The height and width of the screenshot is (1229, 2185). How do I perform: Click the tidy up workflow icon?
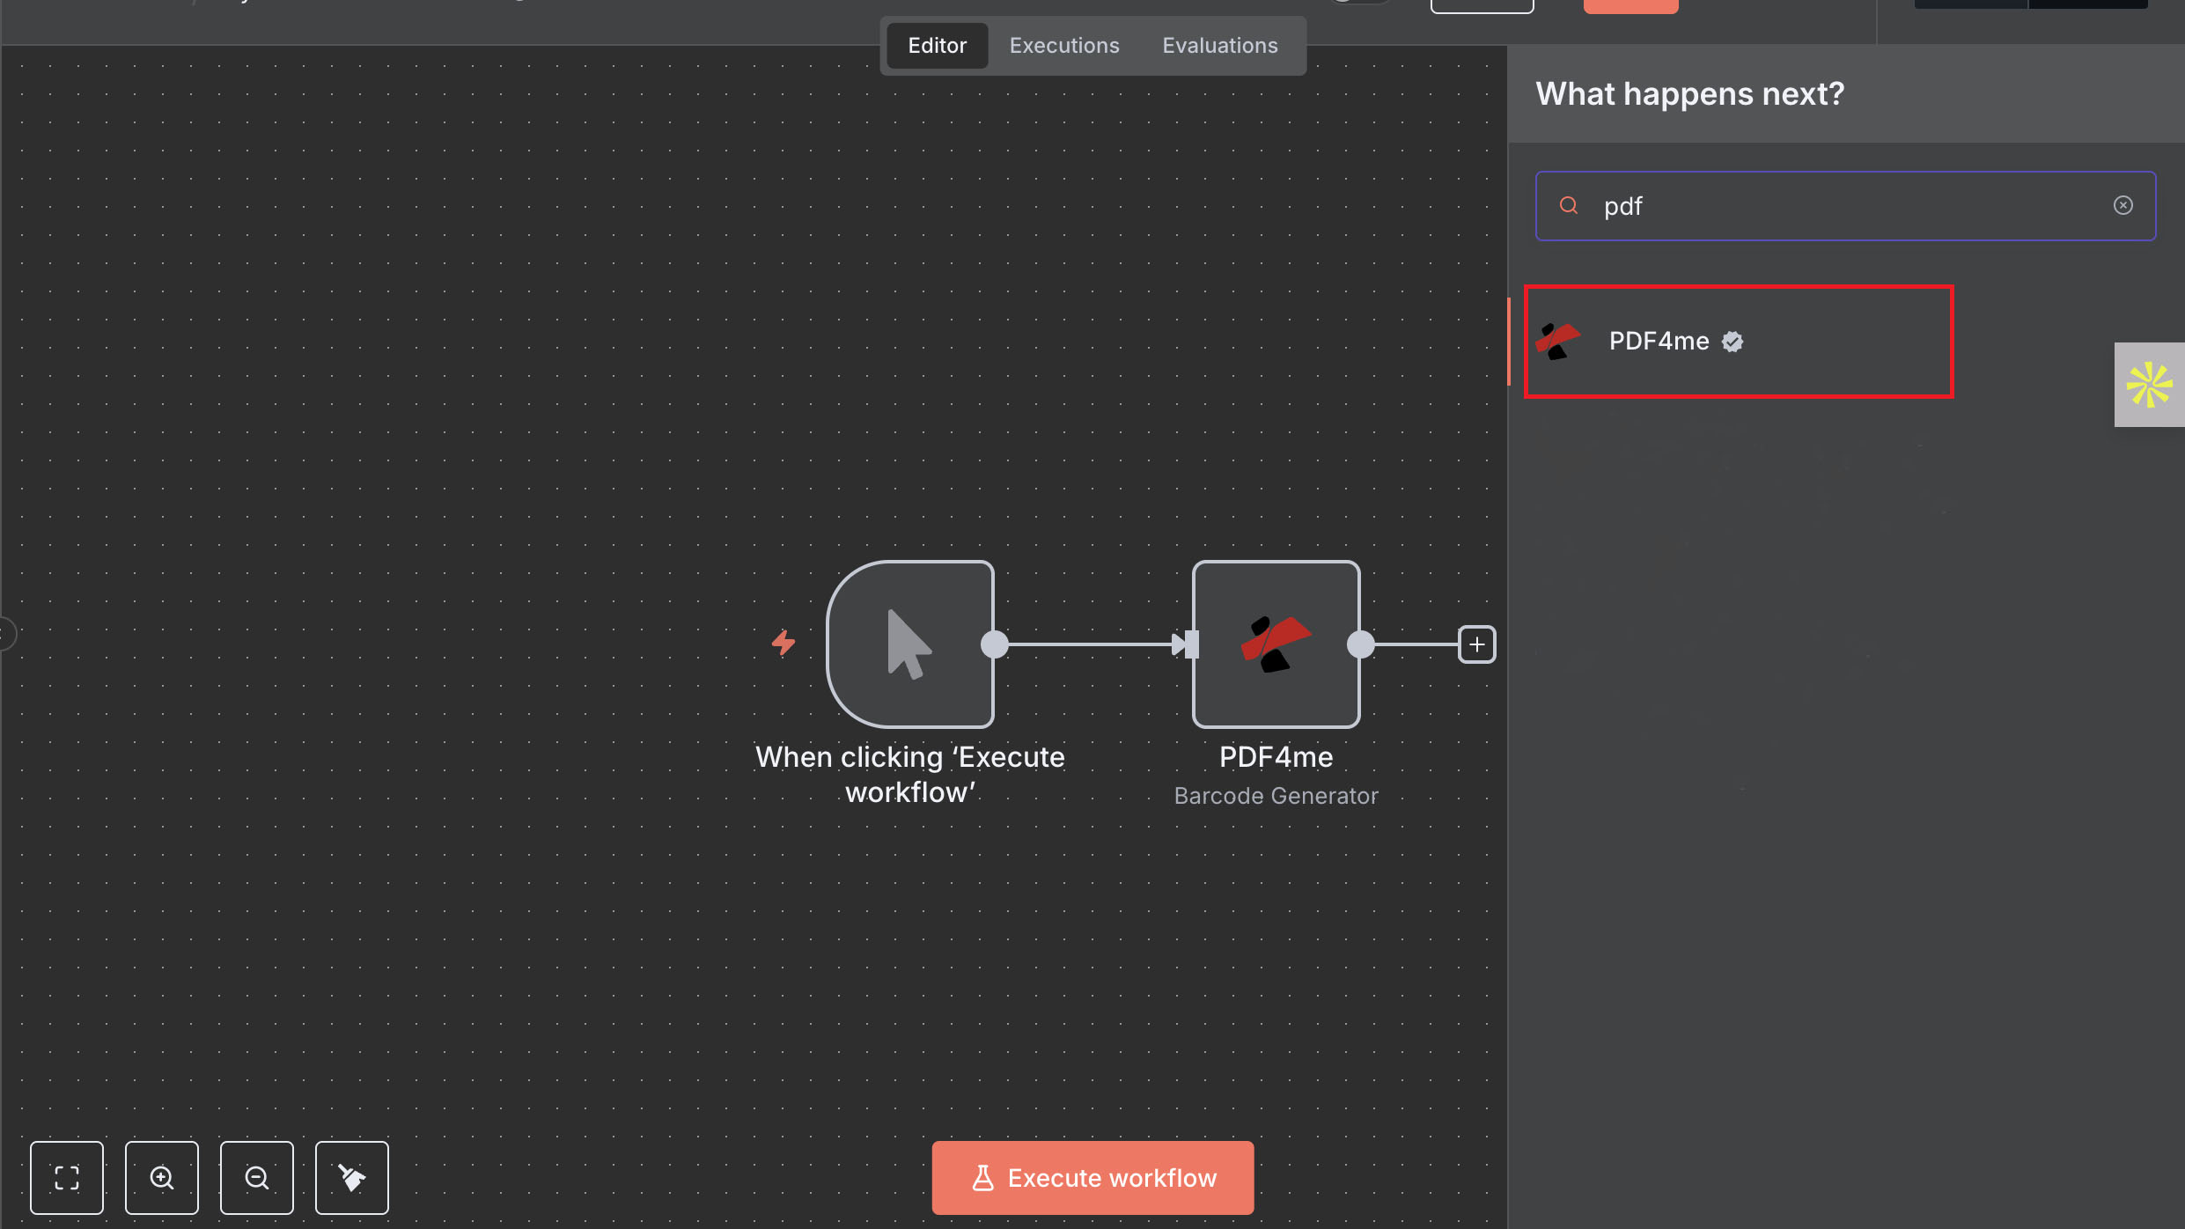(x=352, y=1178)
